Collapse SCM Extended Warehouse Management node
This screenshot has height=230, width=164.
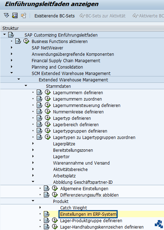tap(12, 73)
